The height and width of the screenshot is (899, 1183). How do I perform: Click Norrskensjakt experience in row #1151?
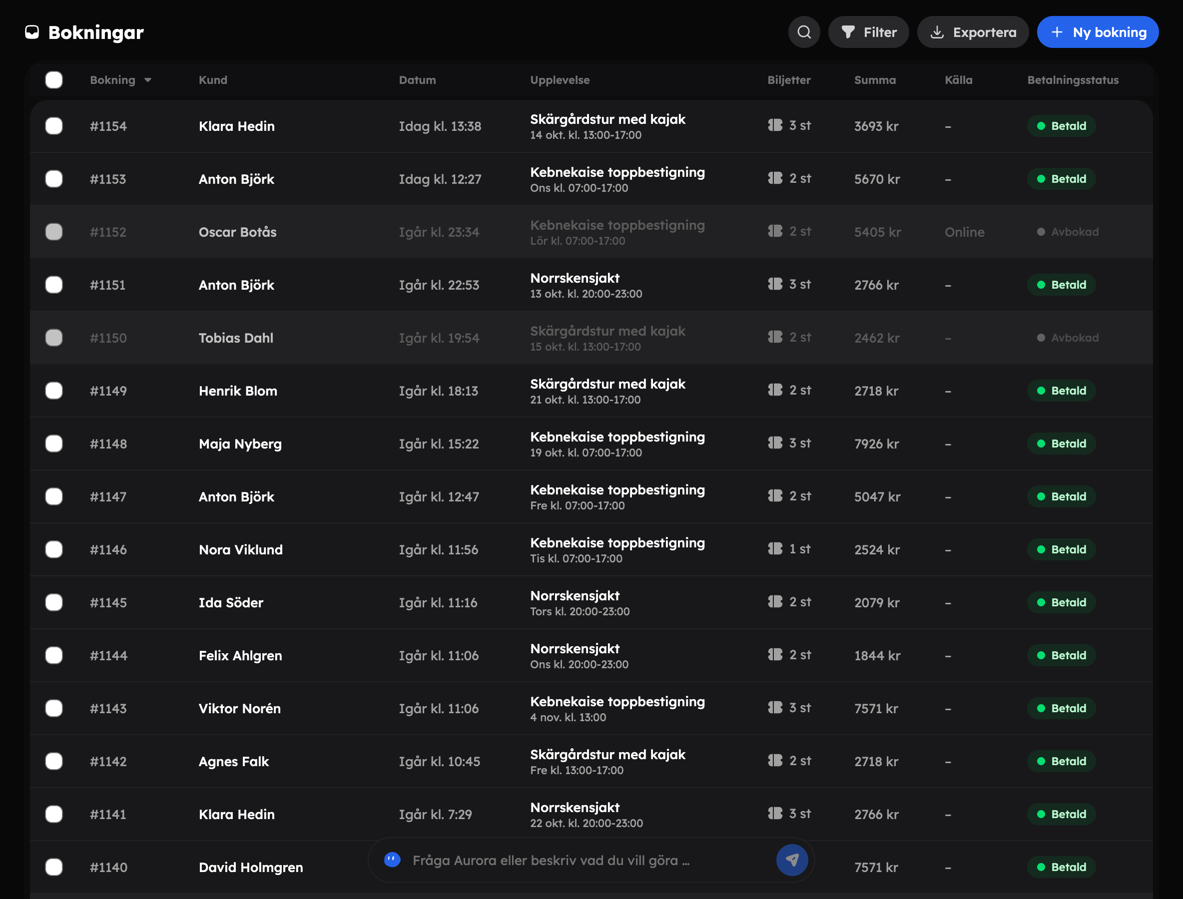tap(575, 278)
